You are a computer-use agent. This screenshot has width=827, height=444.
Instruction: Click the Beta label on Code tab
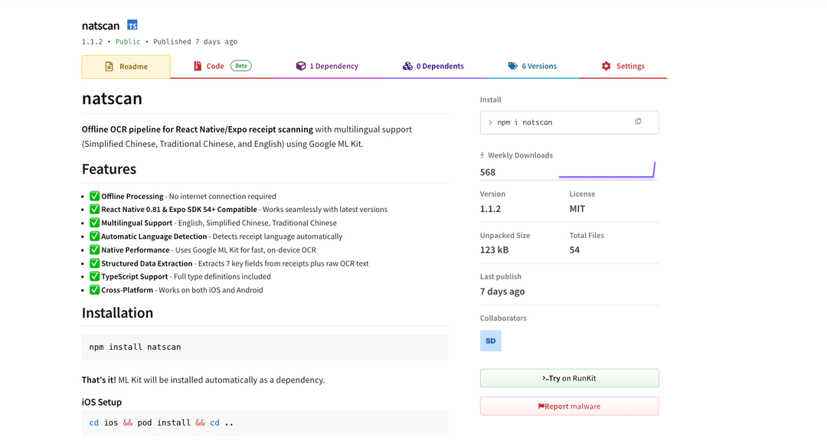pyautogui.click(x=241, y=66)
